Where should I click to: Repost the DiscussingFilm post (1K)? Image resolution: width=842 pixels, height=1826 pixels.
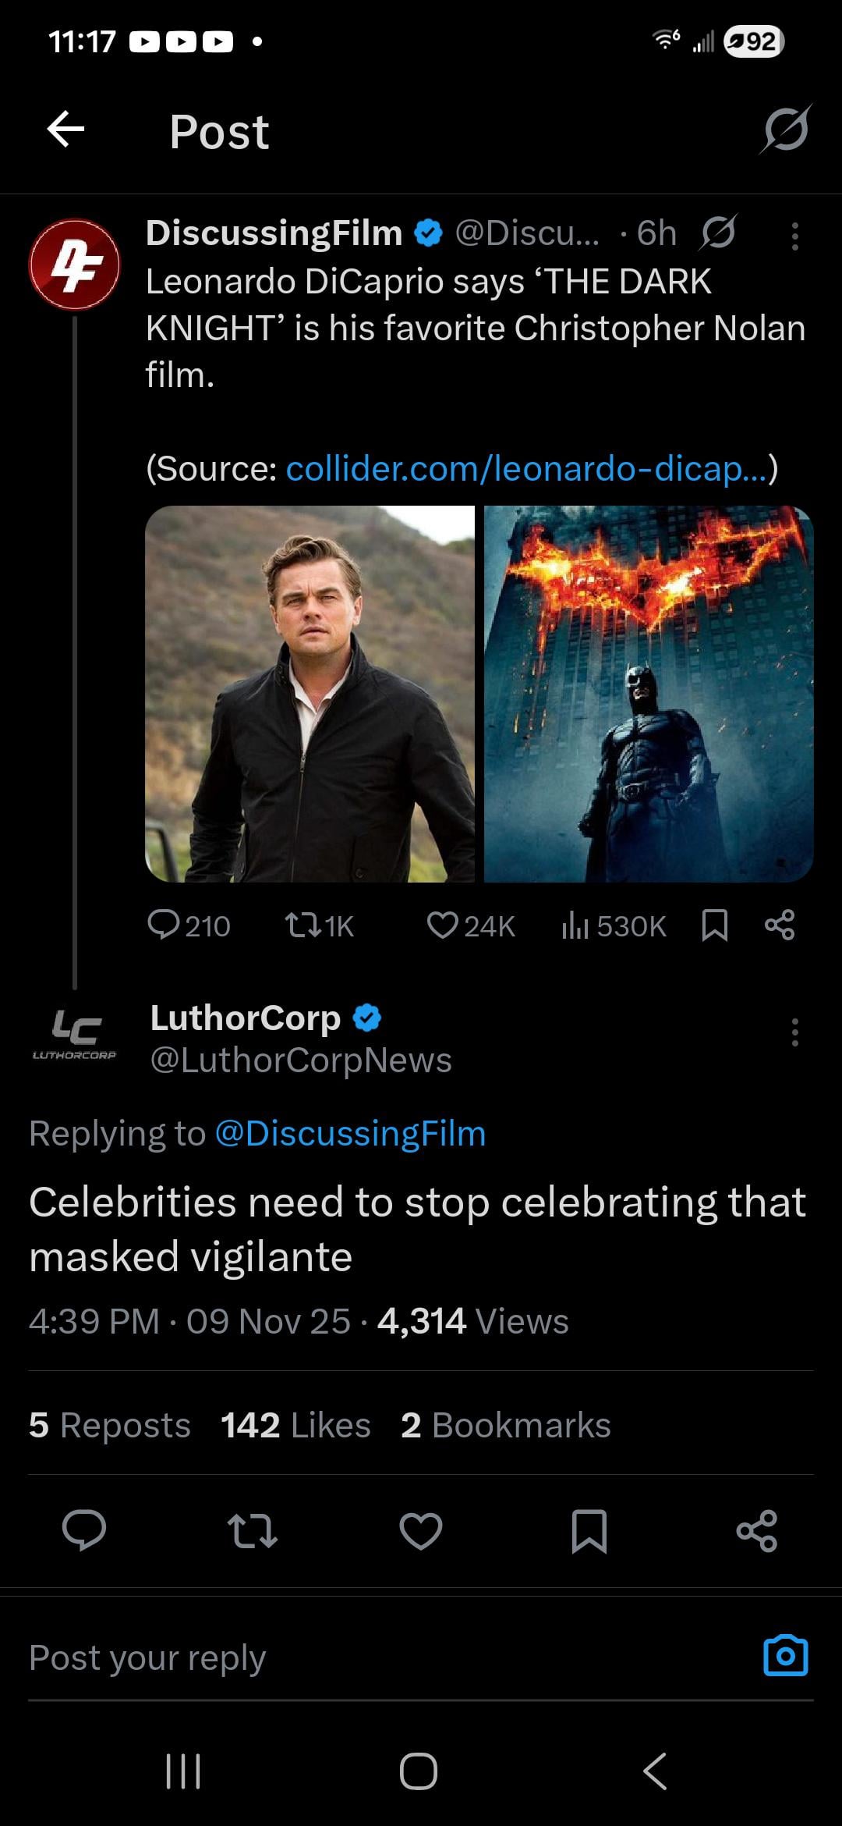pos(319,925)
